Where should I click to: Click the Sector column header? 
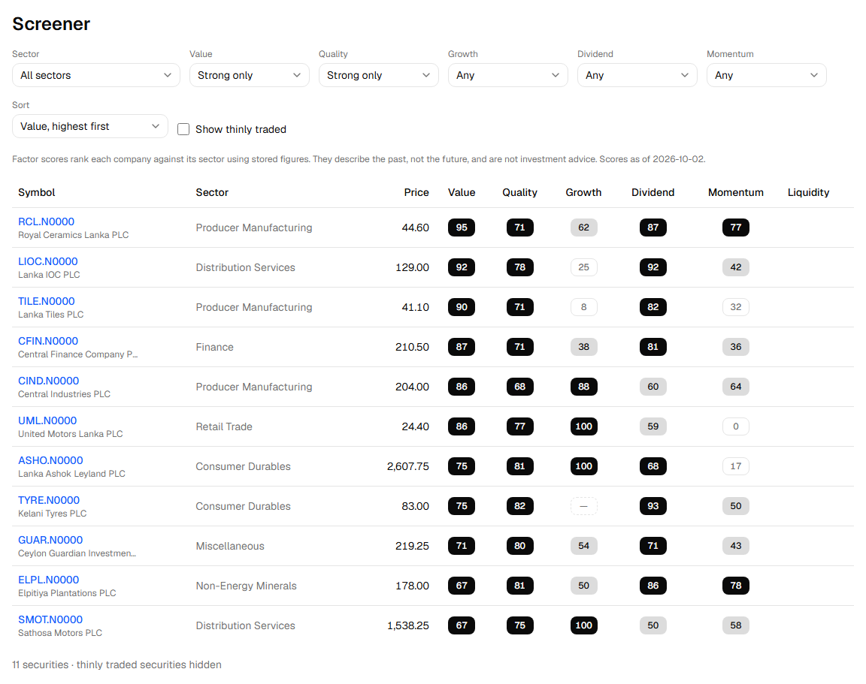click(x=212, y=192)
